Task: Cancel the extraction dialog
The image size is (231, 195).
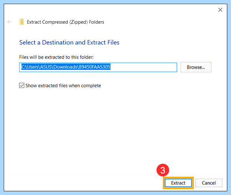Action: [209, 183]
